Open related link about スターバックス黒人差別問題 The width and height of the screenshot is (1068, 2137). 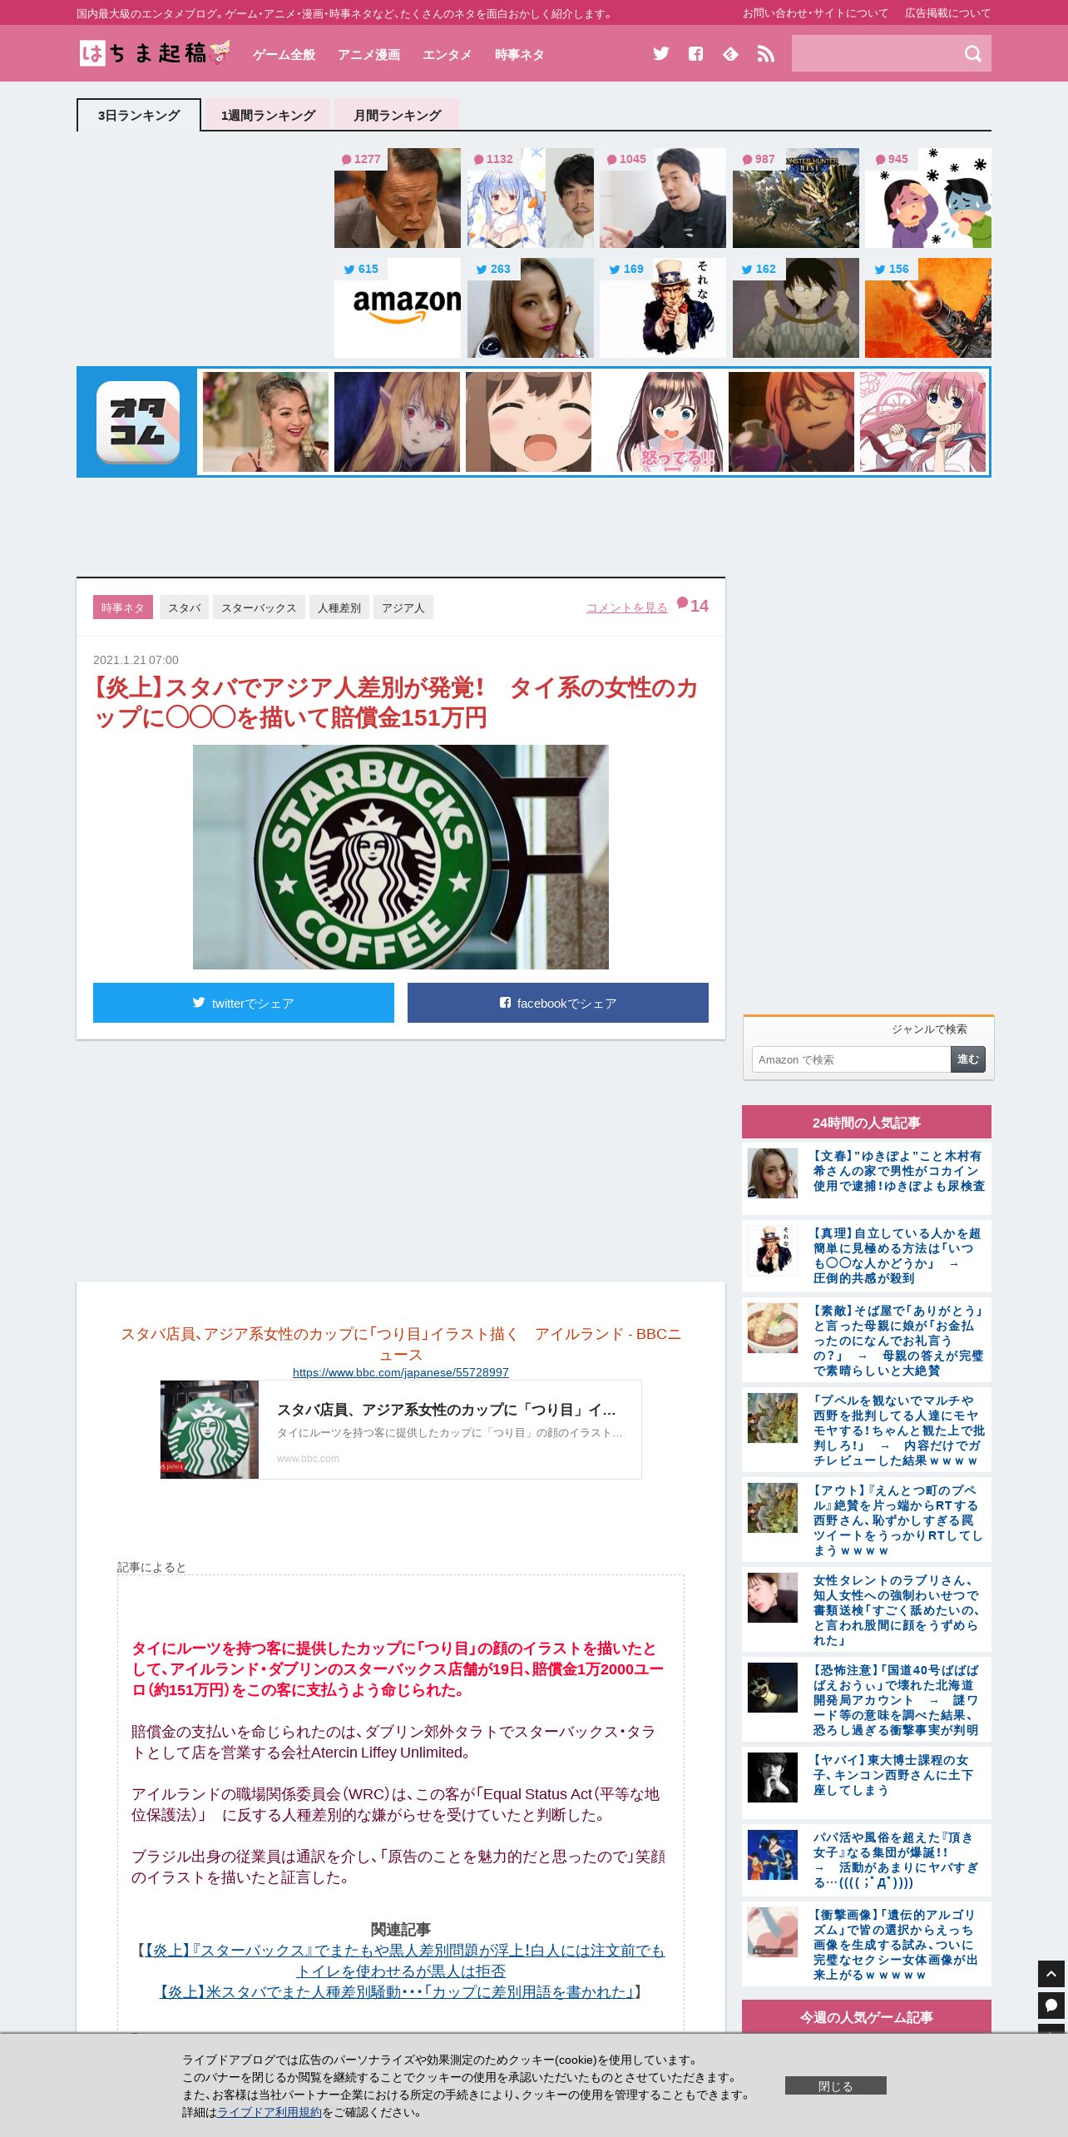pos(404,1961)
